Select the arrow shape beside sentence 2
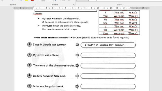This screenshot has width=162, height=91. 77,55
